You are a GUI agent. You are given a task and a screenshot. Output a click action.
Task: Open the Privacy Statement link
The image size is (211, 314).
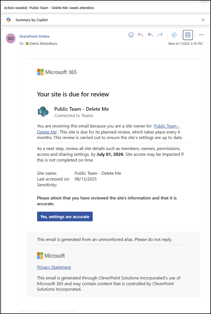point(54,267)
